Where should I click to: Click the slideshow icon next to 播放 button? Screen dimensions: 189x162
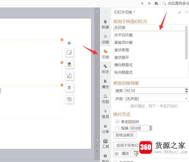pyautogui.click(x=136, y=153)
